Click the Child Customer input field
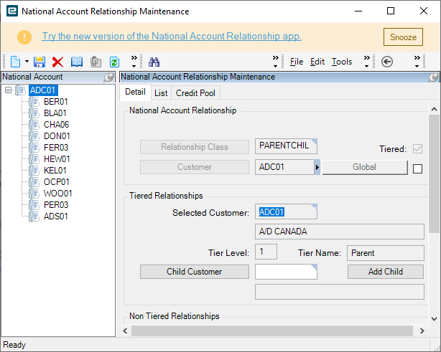The height and width of the screenshot is (352, 441). click(286, 272)
